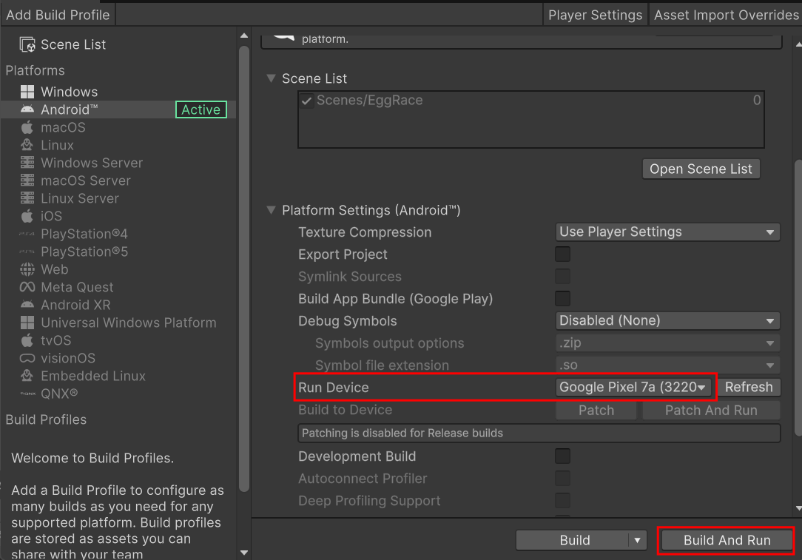Click the iOS apple icon
Image resolution: width=802 pixels, height=560 pixels.
[27, 216]
